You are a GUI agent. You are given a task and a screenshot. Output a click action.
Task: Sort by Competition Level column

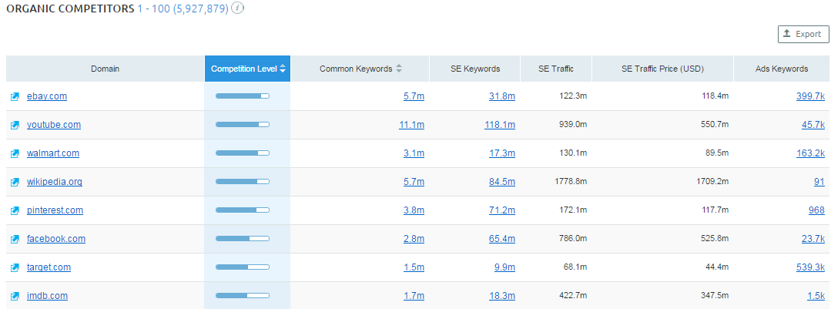tap(247, 69)
